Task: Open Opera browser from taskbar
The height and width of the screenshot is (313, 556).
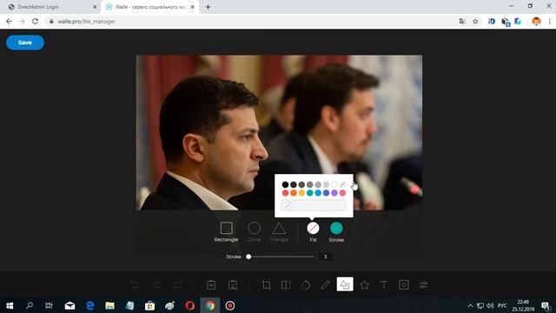Action: pos(189,305)
